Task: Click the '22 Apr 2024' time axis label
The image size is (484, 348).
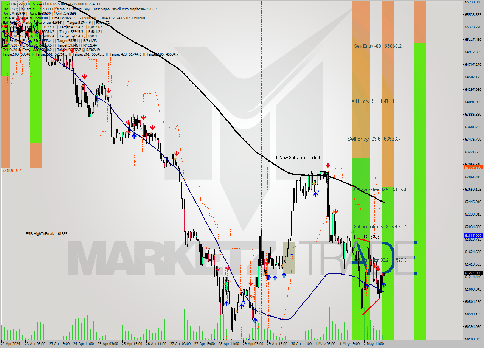Action: [11, 344]
